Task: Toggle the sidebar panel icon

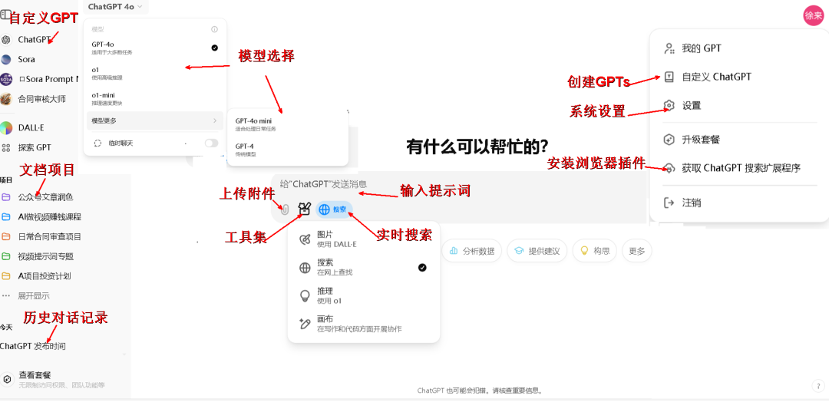Action: pyautogui.click(x=6, y=14)
